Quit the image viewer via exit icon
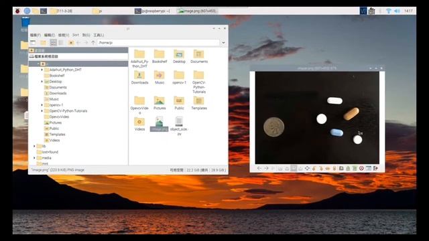The image size is (429, 241). click(x=375, y=168)
